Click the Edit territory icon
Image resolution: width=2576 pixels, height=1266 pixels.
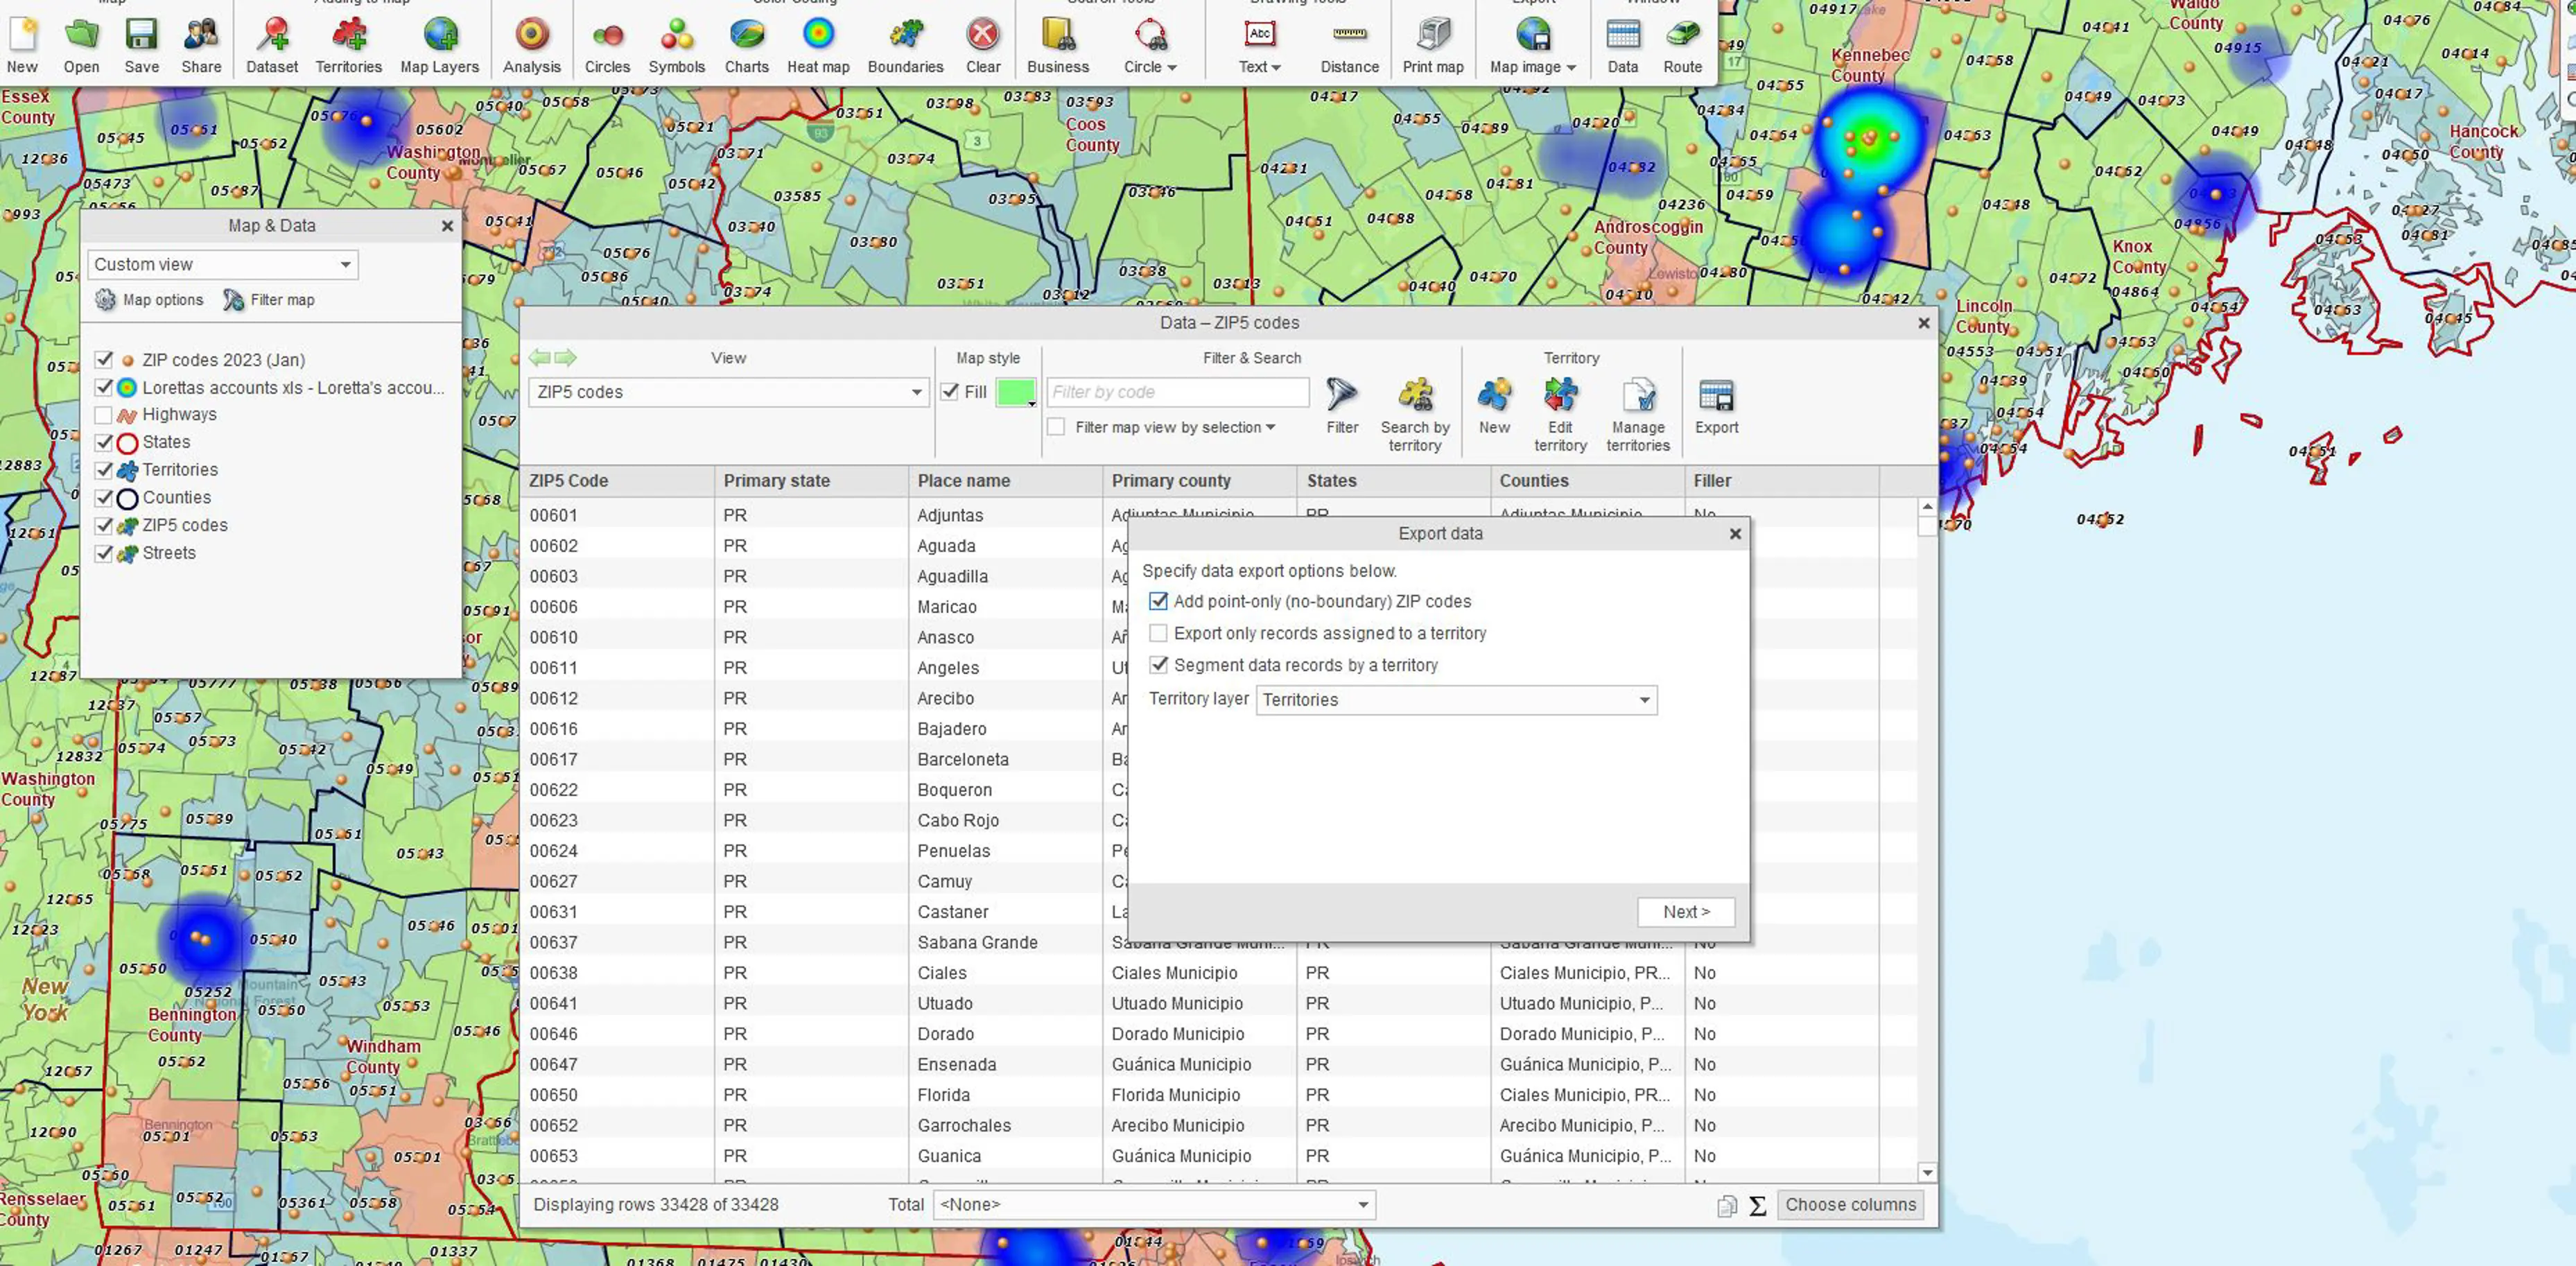click(x=1560, y=395)
